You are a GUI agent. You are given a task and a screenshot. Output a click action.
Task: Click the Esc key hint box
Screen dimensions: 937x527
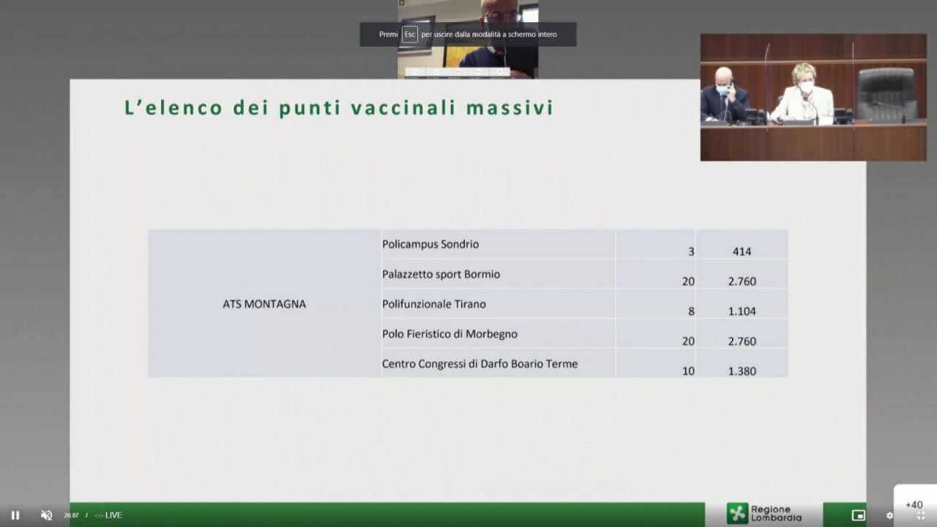pyautogui.click(x=410, y=34)
